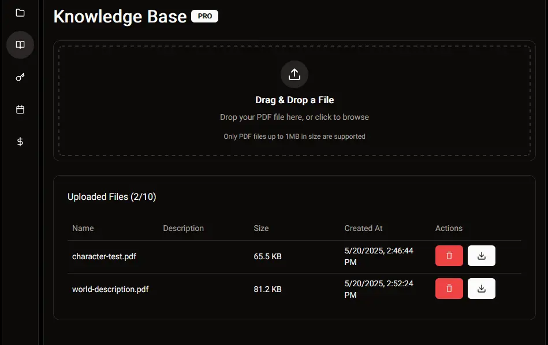Viewport: 548px width, 345px height.
Task: Click the Knowledge Base page title
Action: 120,16
